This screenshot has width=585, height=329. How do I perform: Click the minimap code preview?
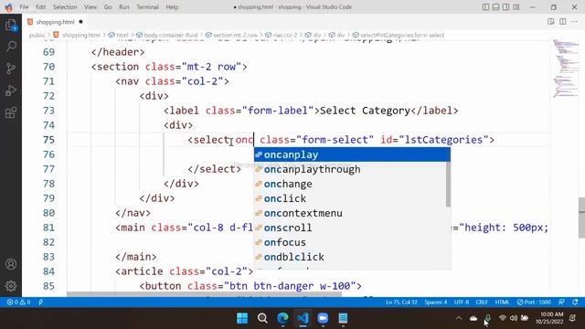pyautogui.click(x=565, y=69)
